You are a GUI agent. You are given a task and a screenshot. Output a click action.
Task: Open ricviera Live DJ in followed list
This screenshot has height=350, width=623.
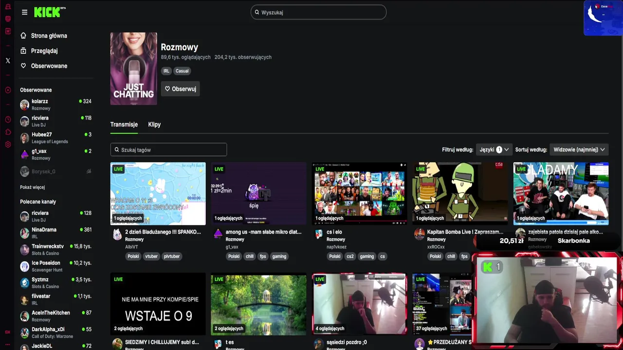(x=55, y=121)
